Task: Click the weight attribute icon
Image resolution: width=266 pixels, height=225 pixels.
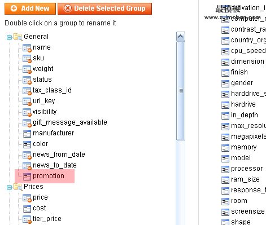Action: (27, 69)
